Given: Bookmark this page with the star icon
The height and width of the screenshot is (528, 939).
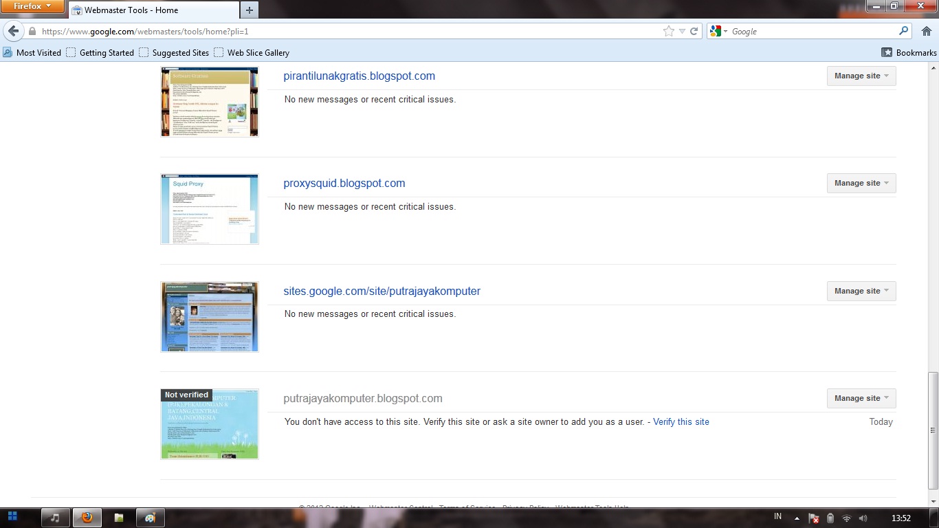Looking at the screenshot, I should [668, 31].
